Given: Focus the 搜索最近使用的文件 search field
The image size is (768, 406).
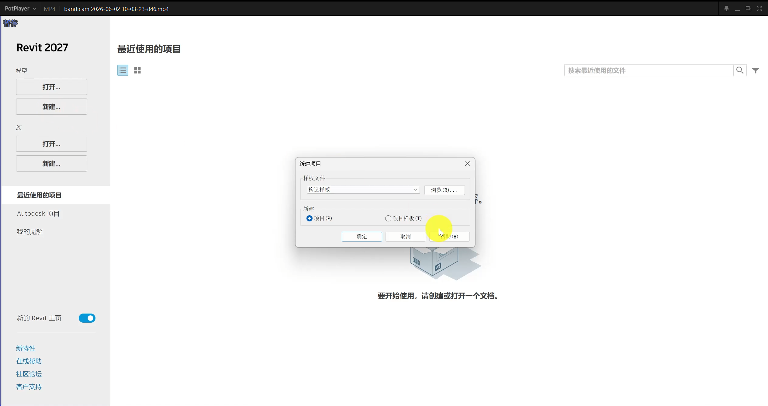Looking at the screenshot, I should 649,70.
